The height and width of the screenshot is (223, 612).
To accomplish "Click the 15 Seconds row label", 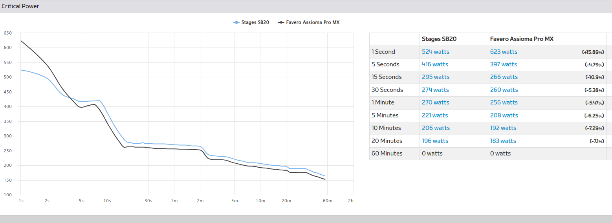I will [x=387, y=77].
